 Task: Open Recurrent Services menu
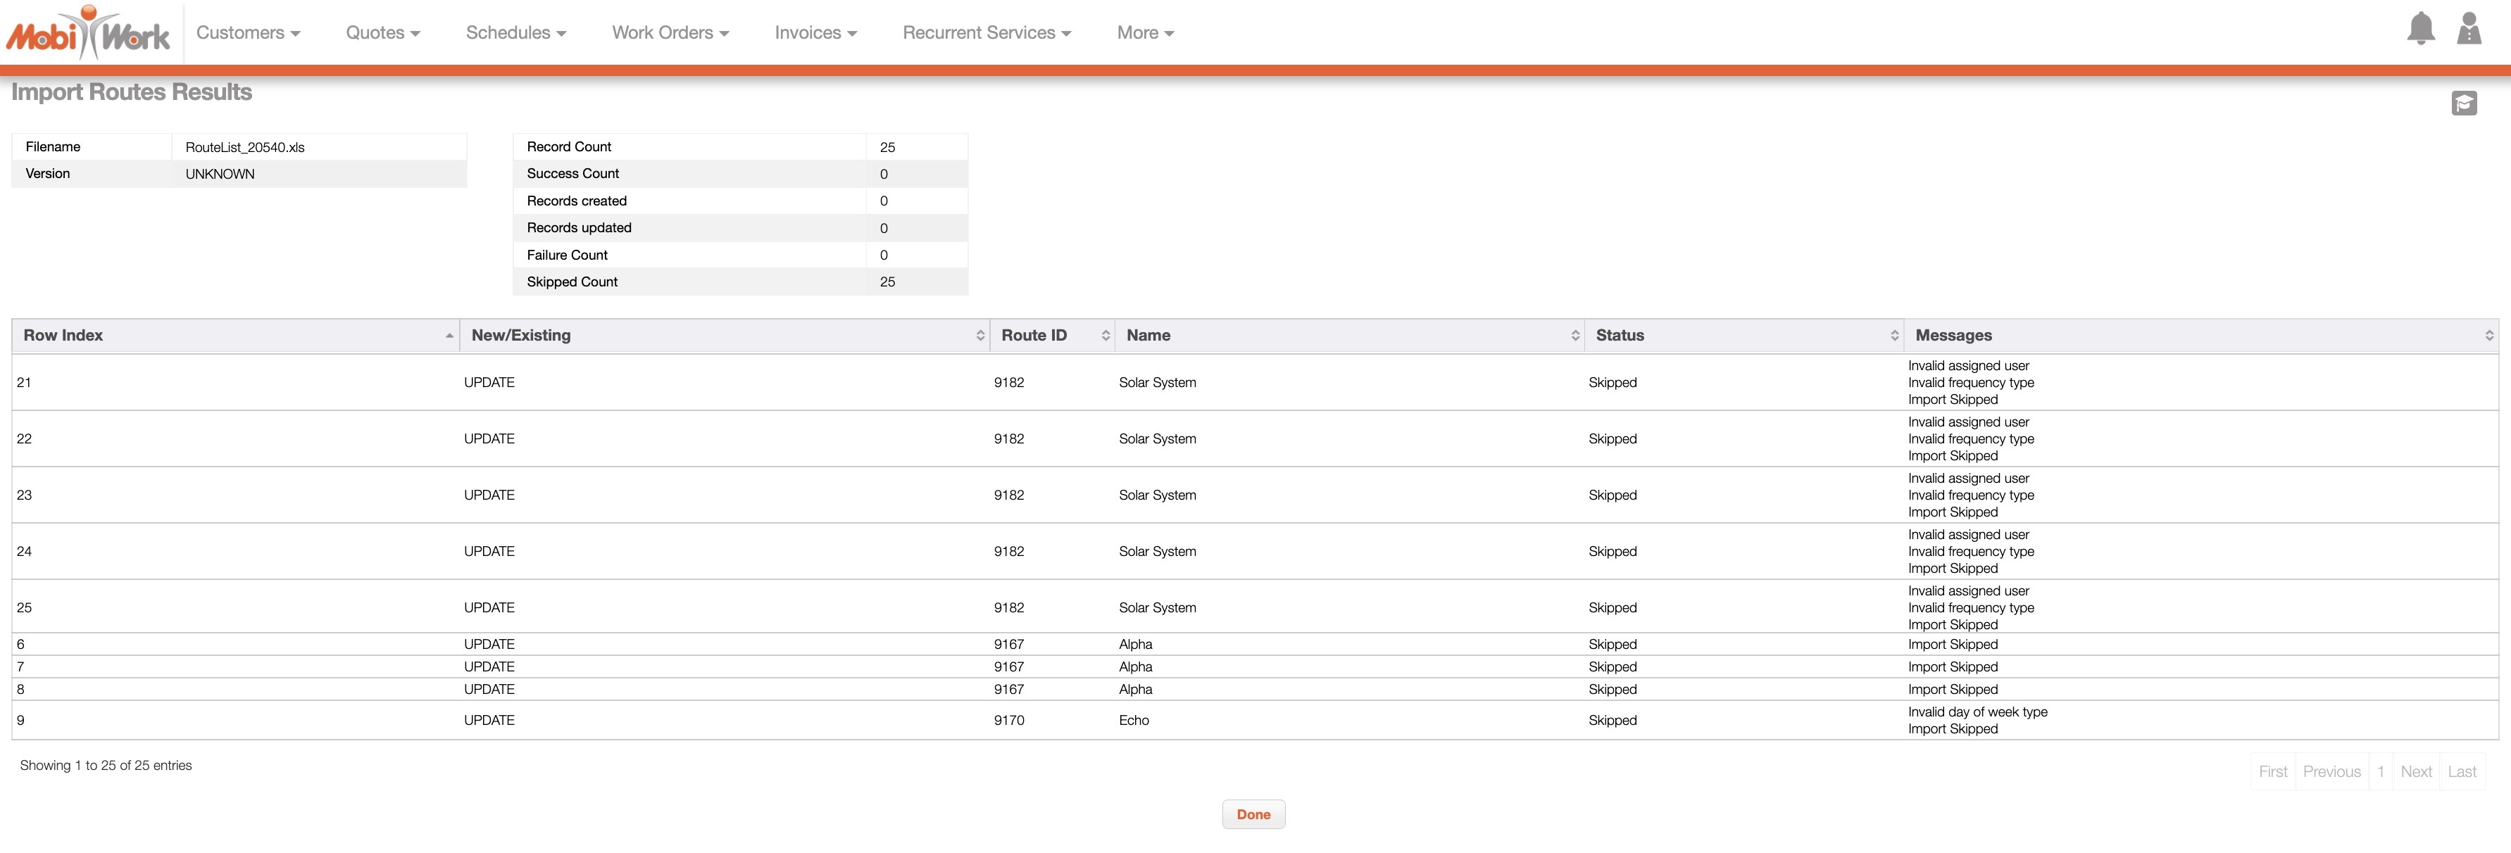(986, 33)
